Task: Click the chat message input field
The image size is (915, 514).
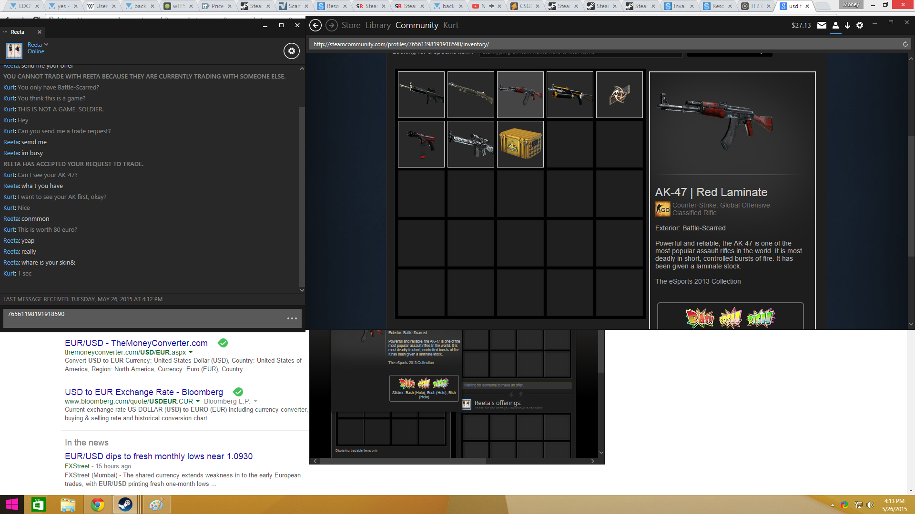Action: [143, 318]
